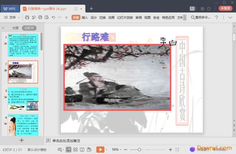Open the 插入 ribbon tab
Screen dimensions: 236x154
85,17
